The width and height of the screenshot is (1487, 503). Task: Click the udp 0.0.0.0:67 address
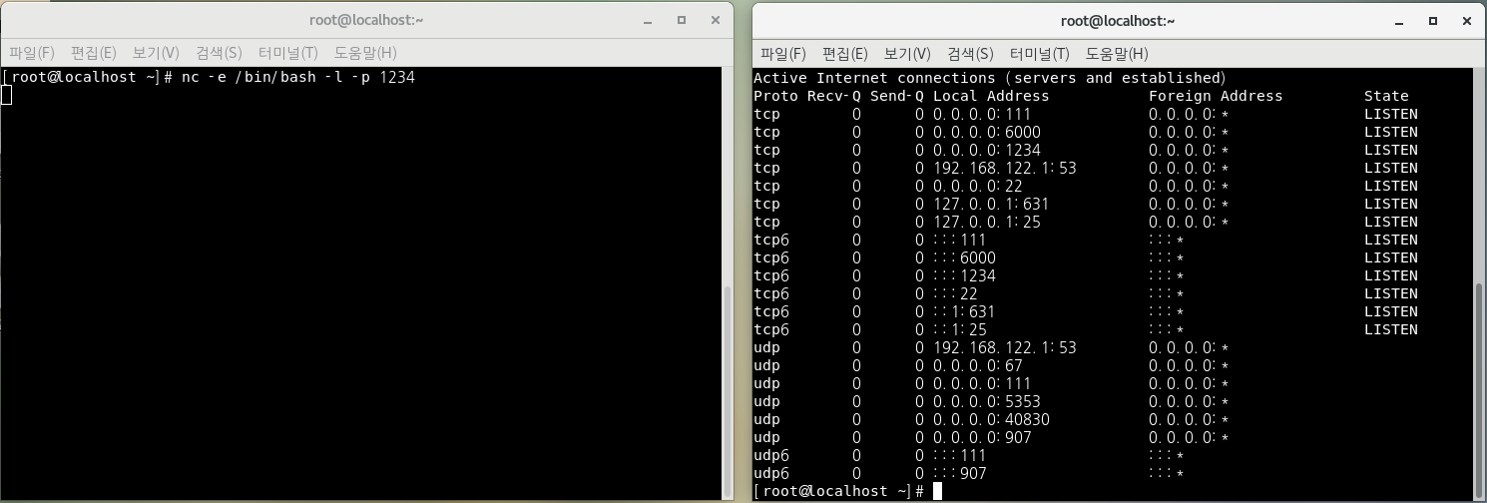point(978,365)
